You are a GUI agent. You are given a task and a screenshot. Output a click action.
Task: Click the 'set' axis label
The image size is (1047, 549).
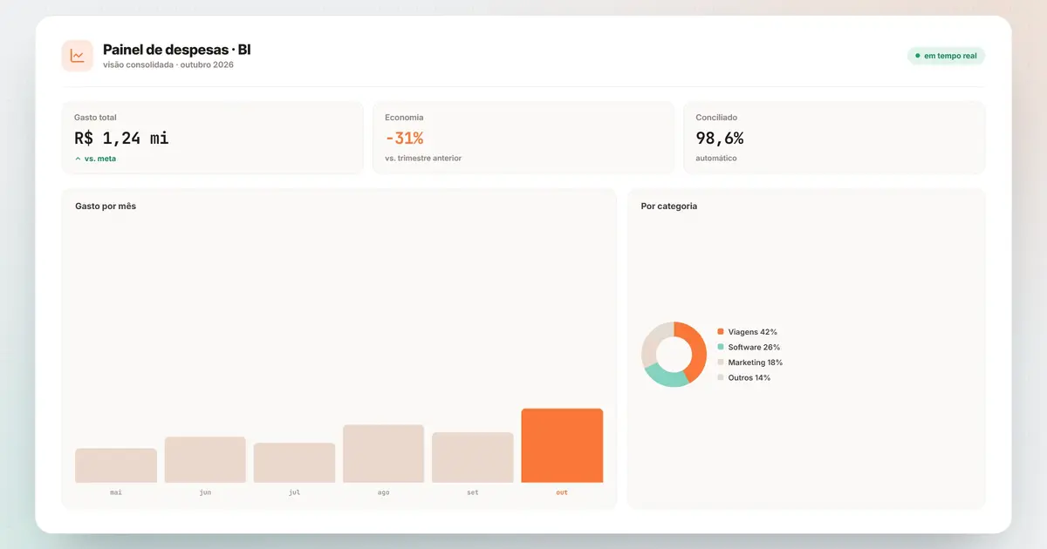[x=473, y=492]
